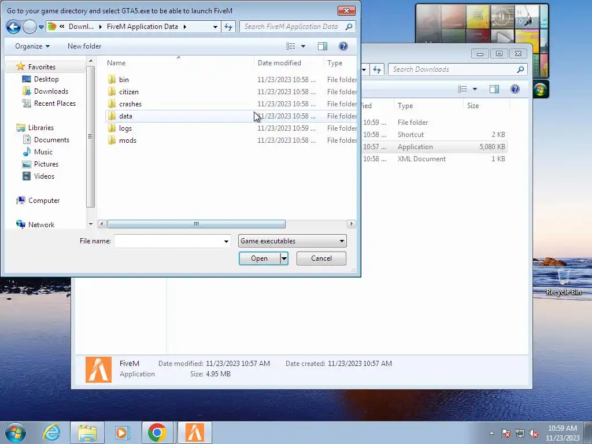Toggle the preview pane in file dialog
Viewport: 592px width, 444px height.
323,46
